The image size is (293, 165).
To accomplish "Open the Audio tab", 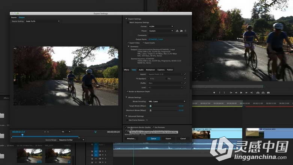I will tap(141, 70).
